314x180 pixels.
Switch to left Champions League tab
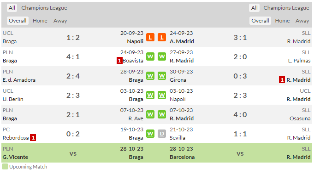pyautogui.click(x=44, y=8)
